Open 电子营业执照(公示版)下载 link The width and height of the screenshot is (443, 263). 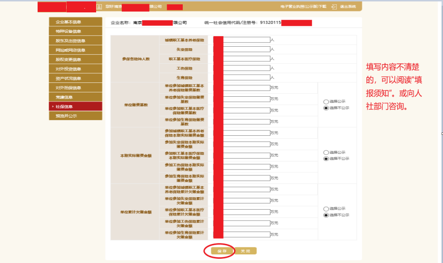[x=304, y=7]
